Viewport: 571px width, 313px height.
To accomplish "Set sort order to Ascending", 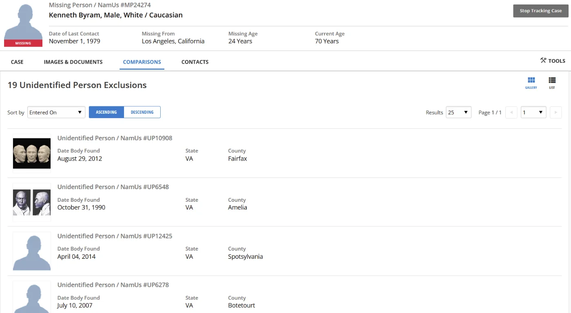I will (x=106, y=112).
